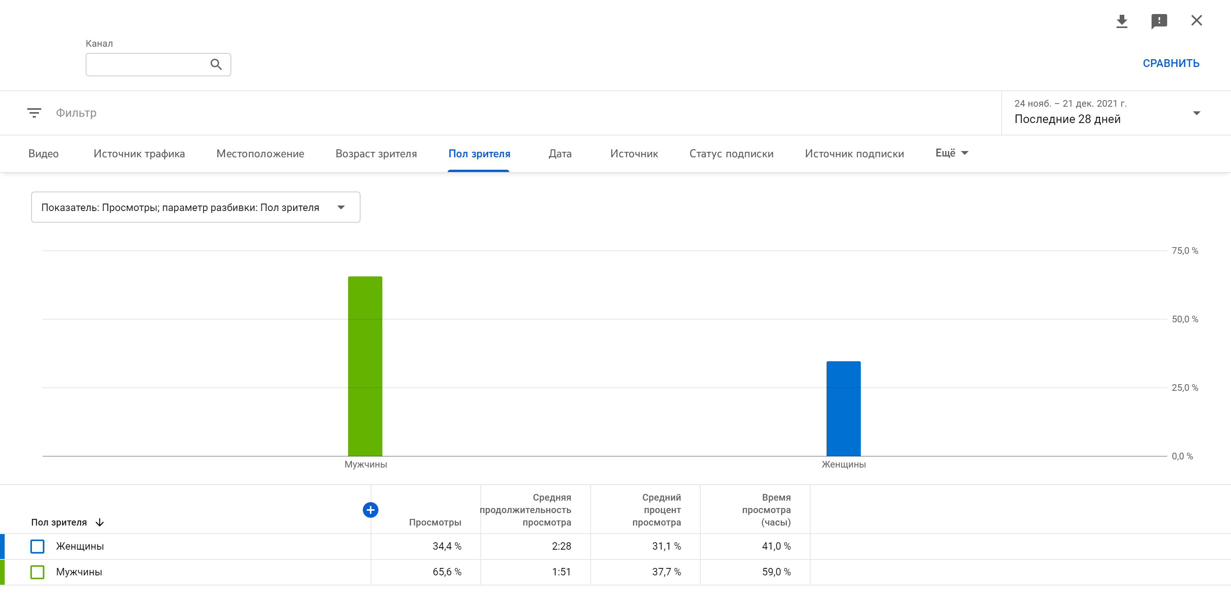Image resolution: width=1231 pixels, height=610 pixels.
Task: Open the send feedback icon
Action: point(1159,21)
